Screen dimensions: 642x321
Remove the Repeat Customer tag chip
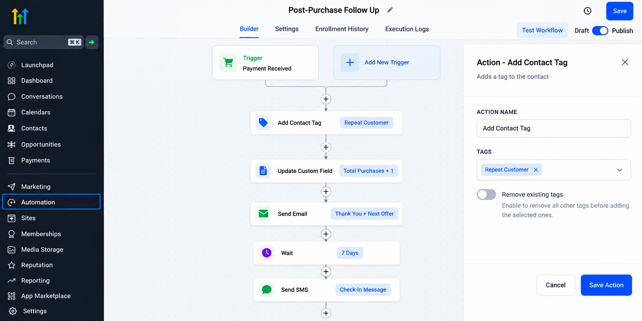click(536, 170)
